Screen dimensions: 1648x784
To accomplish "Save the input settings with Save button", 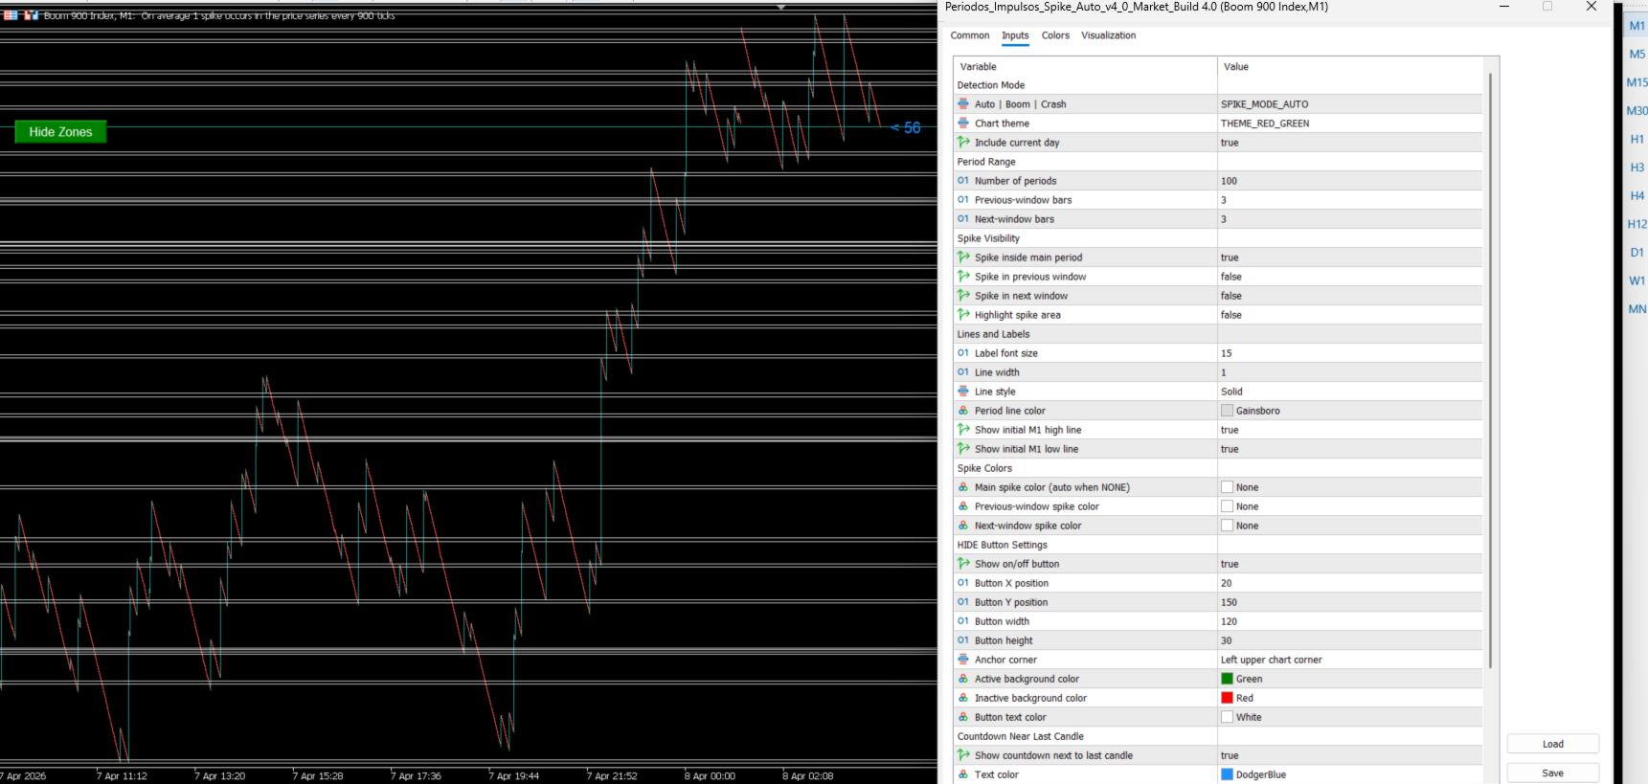I will click(x=1552, y=773).
